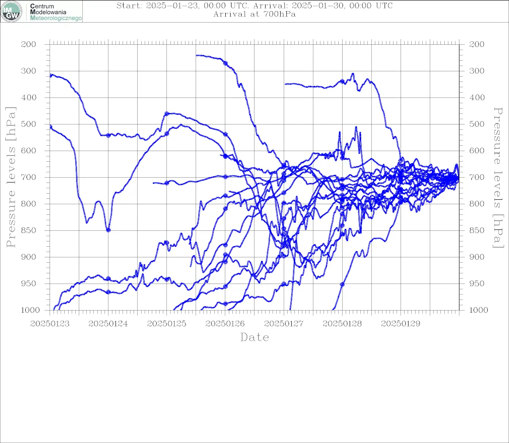This screenshot has height=443, width=509.
Task: Click the 'Date' x-axis title
Action: tap(254, 337)
